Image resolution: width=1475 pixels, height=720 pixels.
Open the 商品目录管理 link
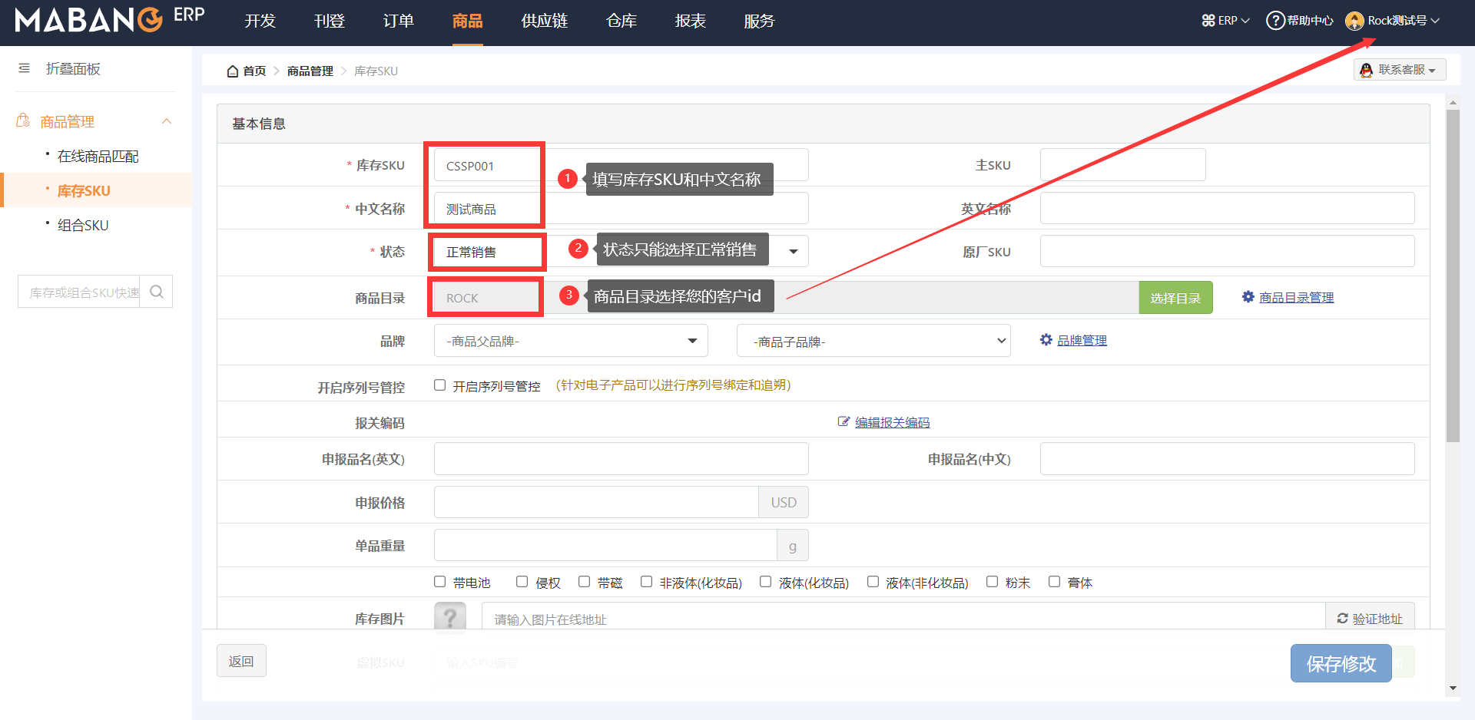click(x=1297, y=298)
